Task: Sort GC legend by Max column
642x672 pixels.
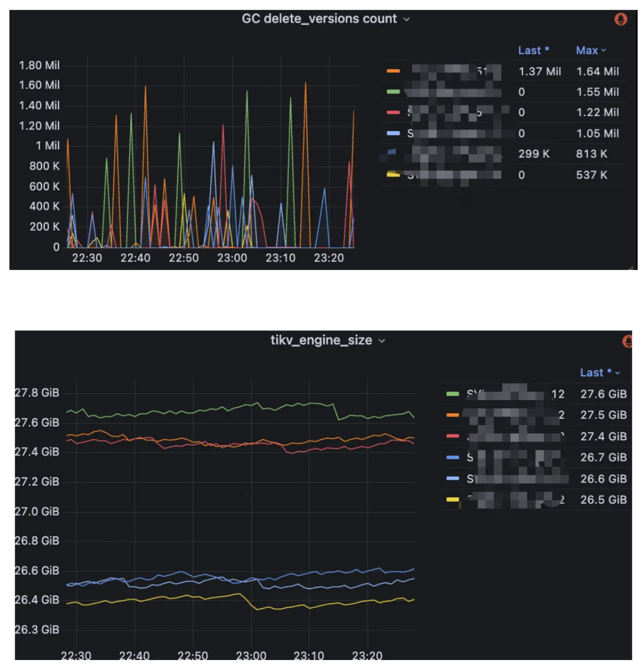Action: 590,51
